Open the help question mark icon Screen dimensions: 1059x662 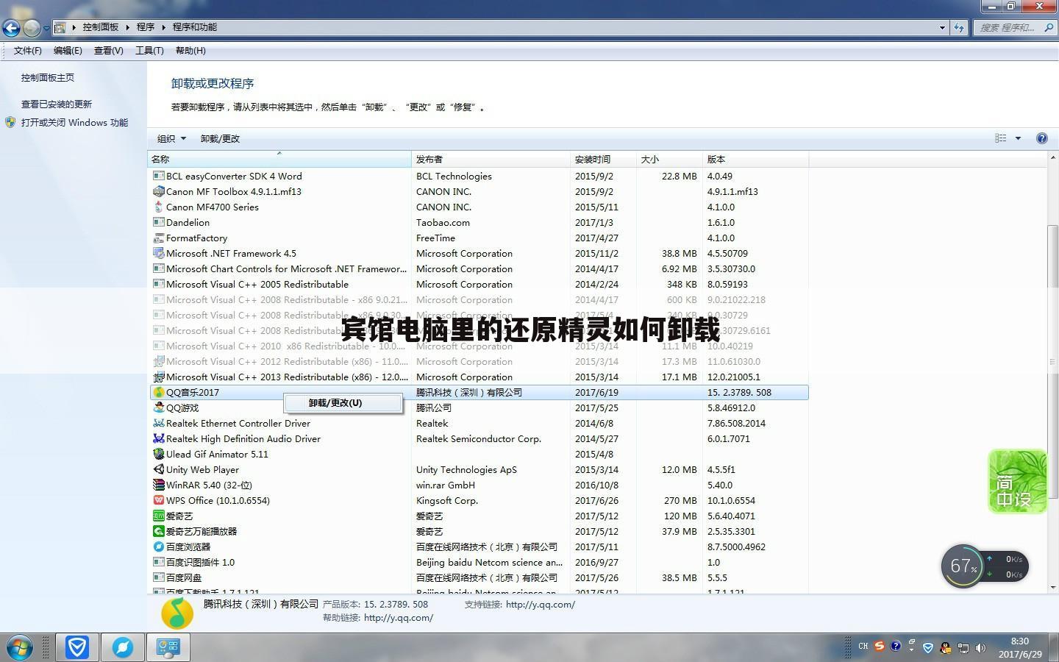1041,138
